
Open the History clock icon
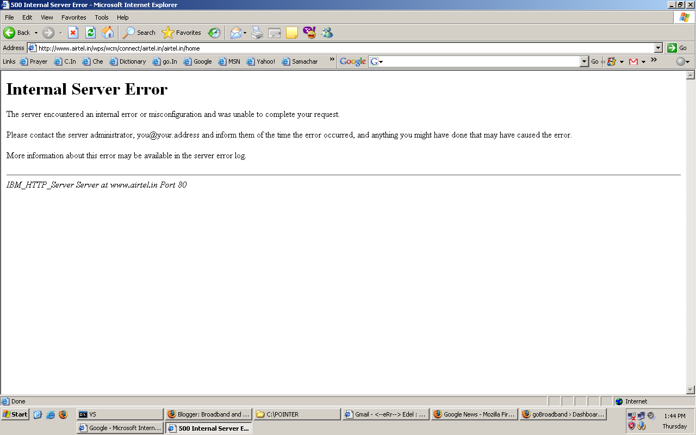coord(214,33)
